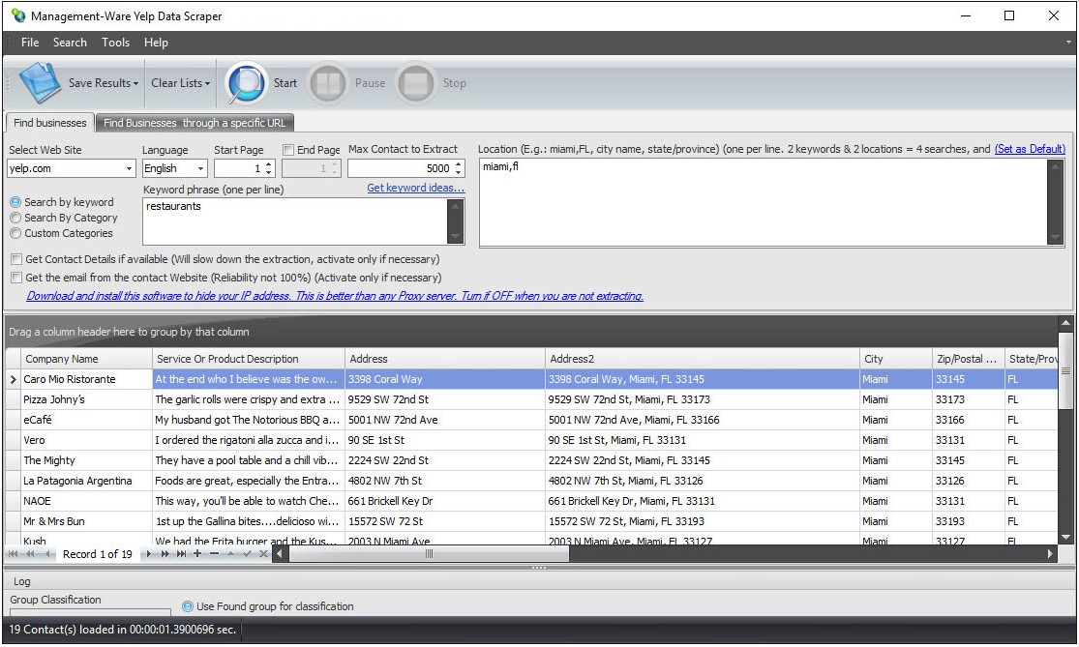The height and width of the screenshot is (647, 1079).
Task: Expand the Clear Lists dropdown arrow
Action: 207,84
